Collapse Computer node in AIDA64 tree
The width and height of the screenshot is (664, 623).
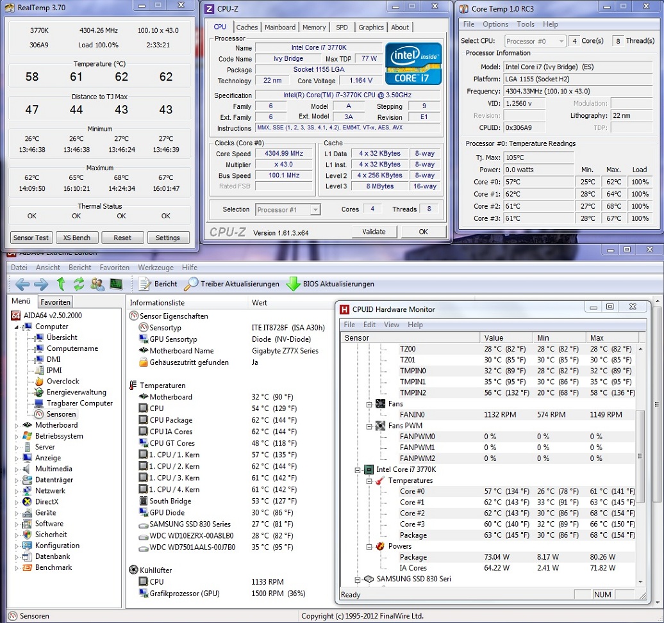17,327
